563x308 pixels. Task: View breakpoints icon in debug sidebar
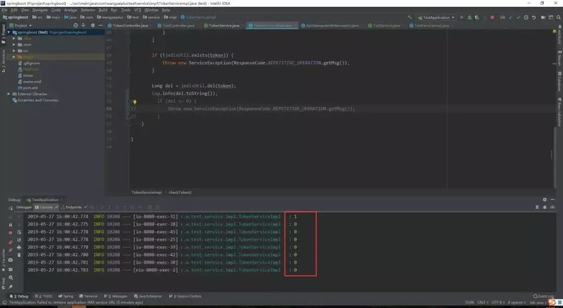pyautogui.click(x=10, y=242)
